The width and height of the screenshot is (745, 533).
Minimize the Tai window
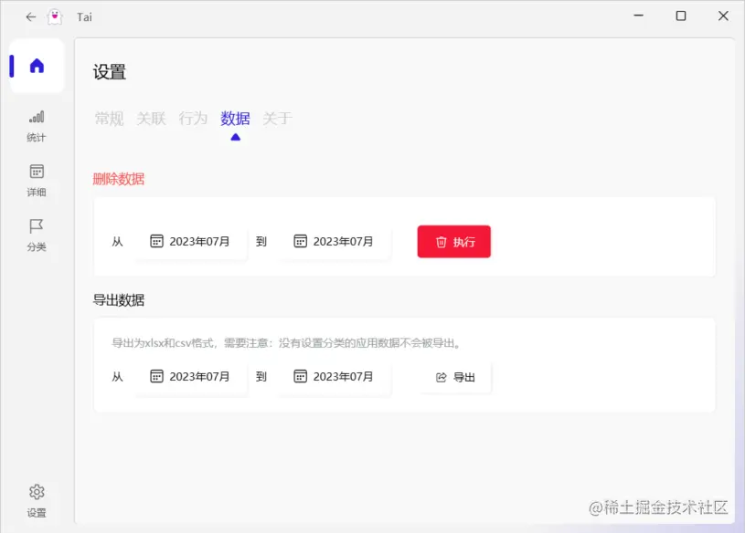click(x=639, y=16)
